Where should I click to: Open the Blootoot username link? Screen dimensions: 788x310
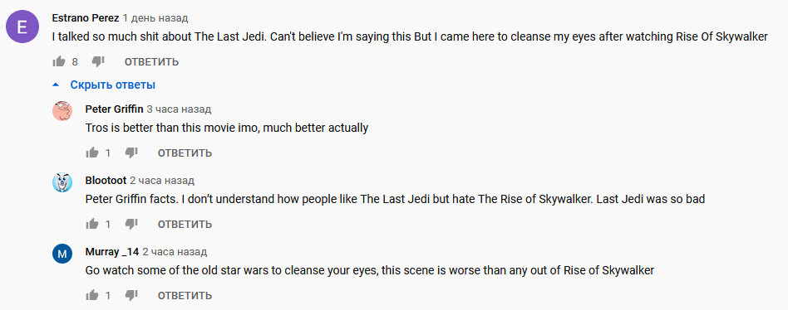coord(106,181)
